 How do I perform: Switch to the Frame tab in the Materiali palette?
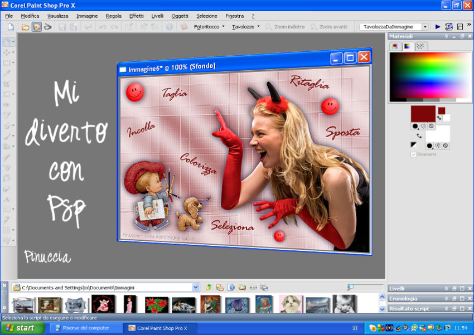(x=395, y=46)
